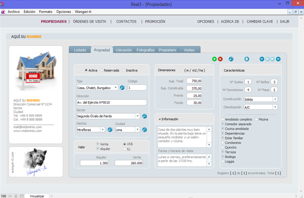Image resolution: width=304 pixels, height=198 pixels.
Task: Go to ÓRDENES DE VISITA section
Action: [90, 21]
